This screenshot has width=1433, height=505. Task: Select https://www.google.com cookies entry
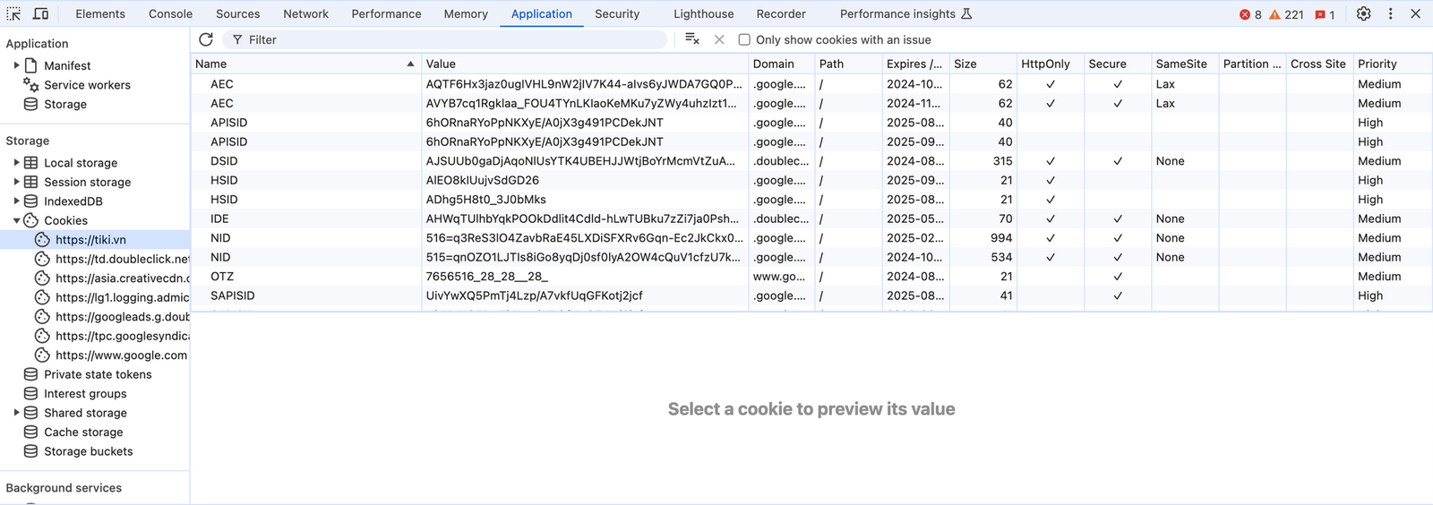click(x=121, y=355)
